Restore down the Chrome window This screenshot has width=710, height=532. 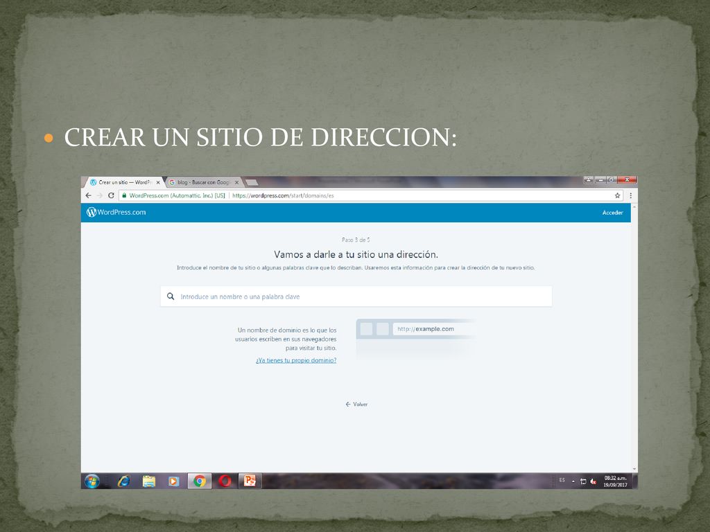612,180
